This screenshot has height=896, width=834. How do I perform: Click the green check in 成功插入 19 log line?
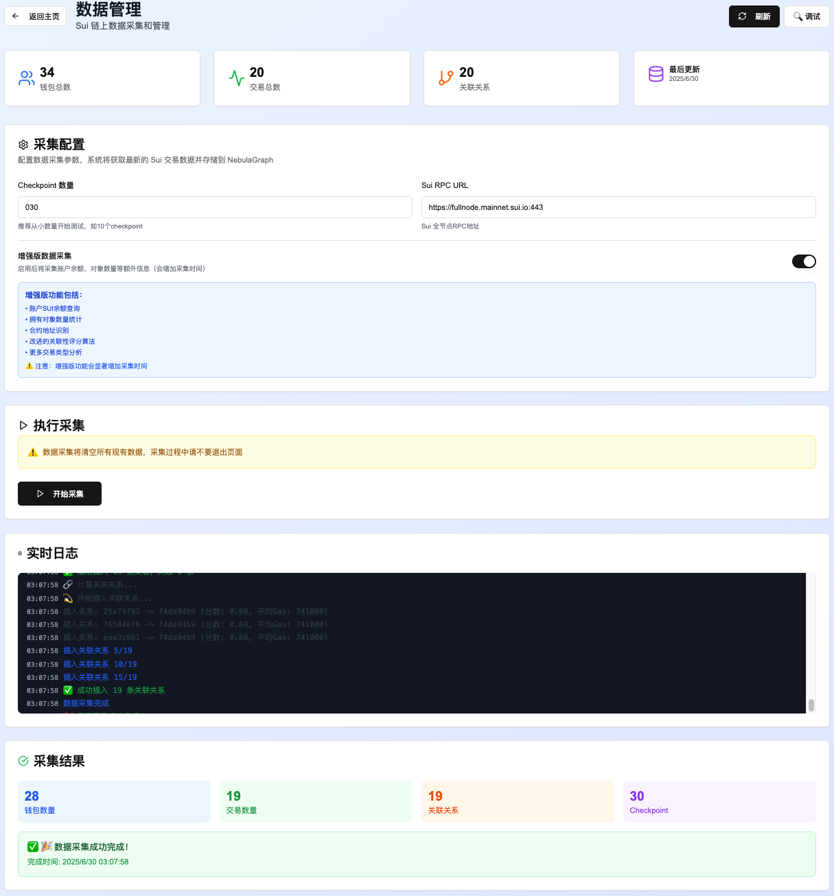68,690
